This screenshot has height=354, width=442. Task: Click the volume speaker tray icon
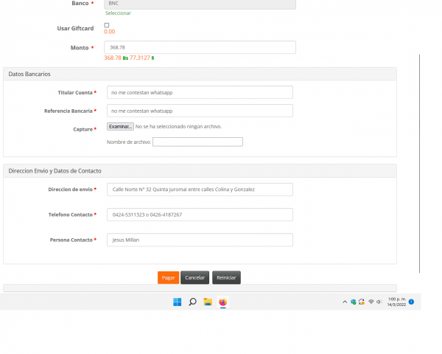tap(379, 302)
